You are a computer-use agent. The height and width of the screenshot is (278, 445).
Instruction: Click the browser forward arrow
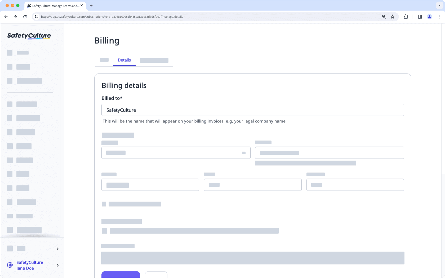coord(15,16)
